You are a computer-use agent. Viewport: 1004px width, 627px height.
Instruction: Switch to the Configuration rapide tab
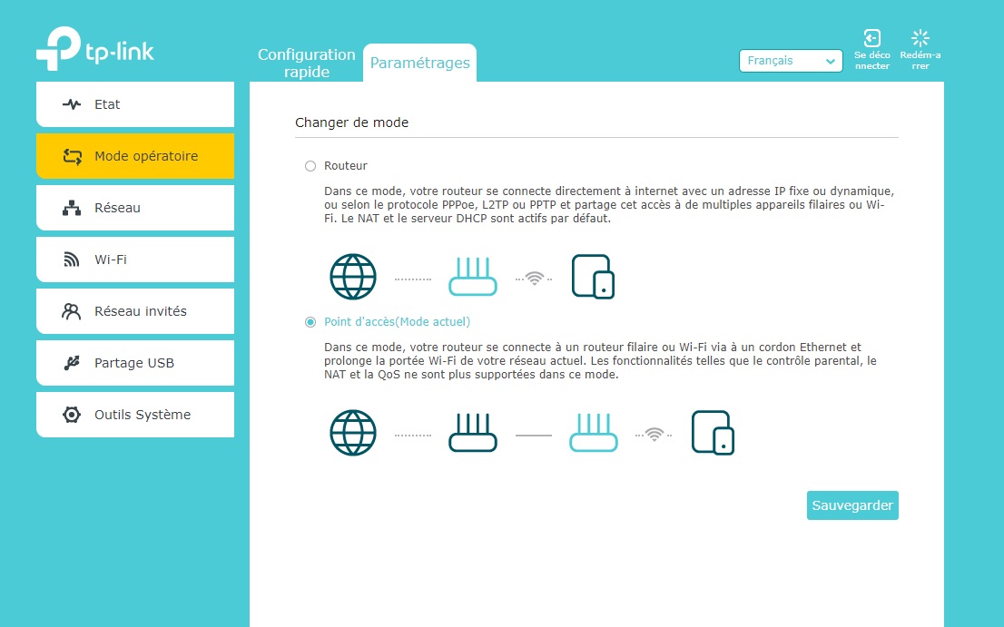point(306,63)
